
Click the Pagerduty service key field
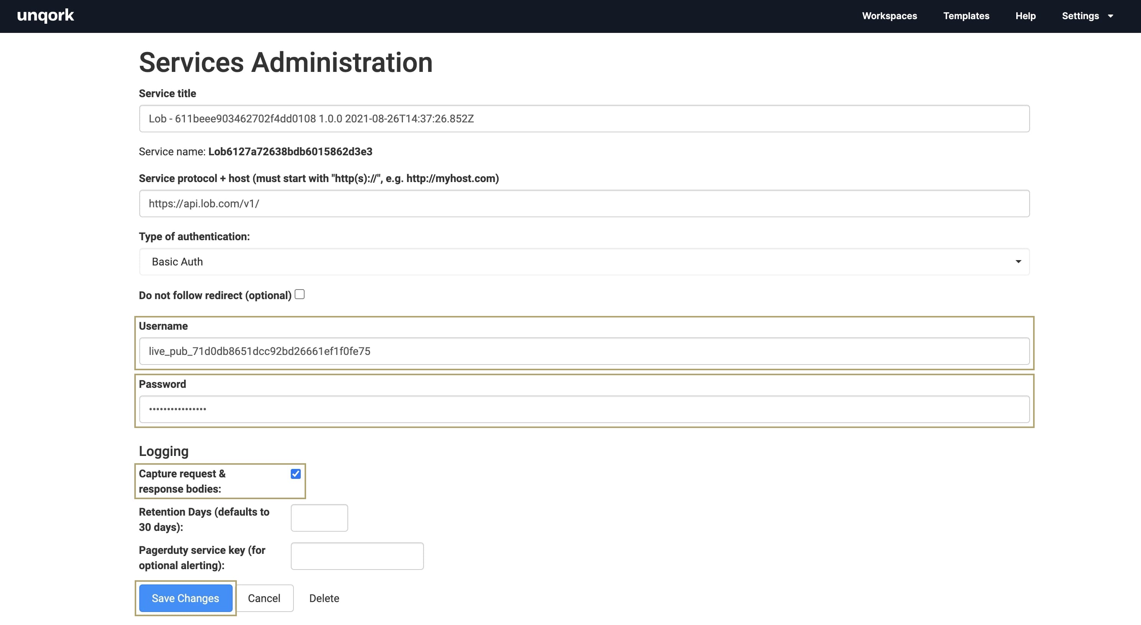(357, 556)
